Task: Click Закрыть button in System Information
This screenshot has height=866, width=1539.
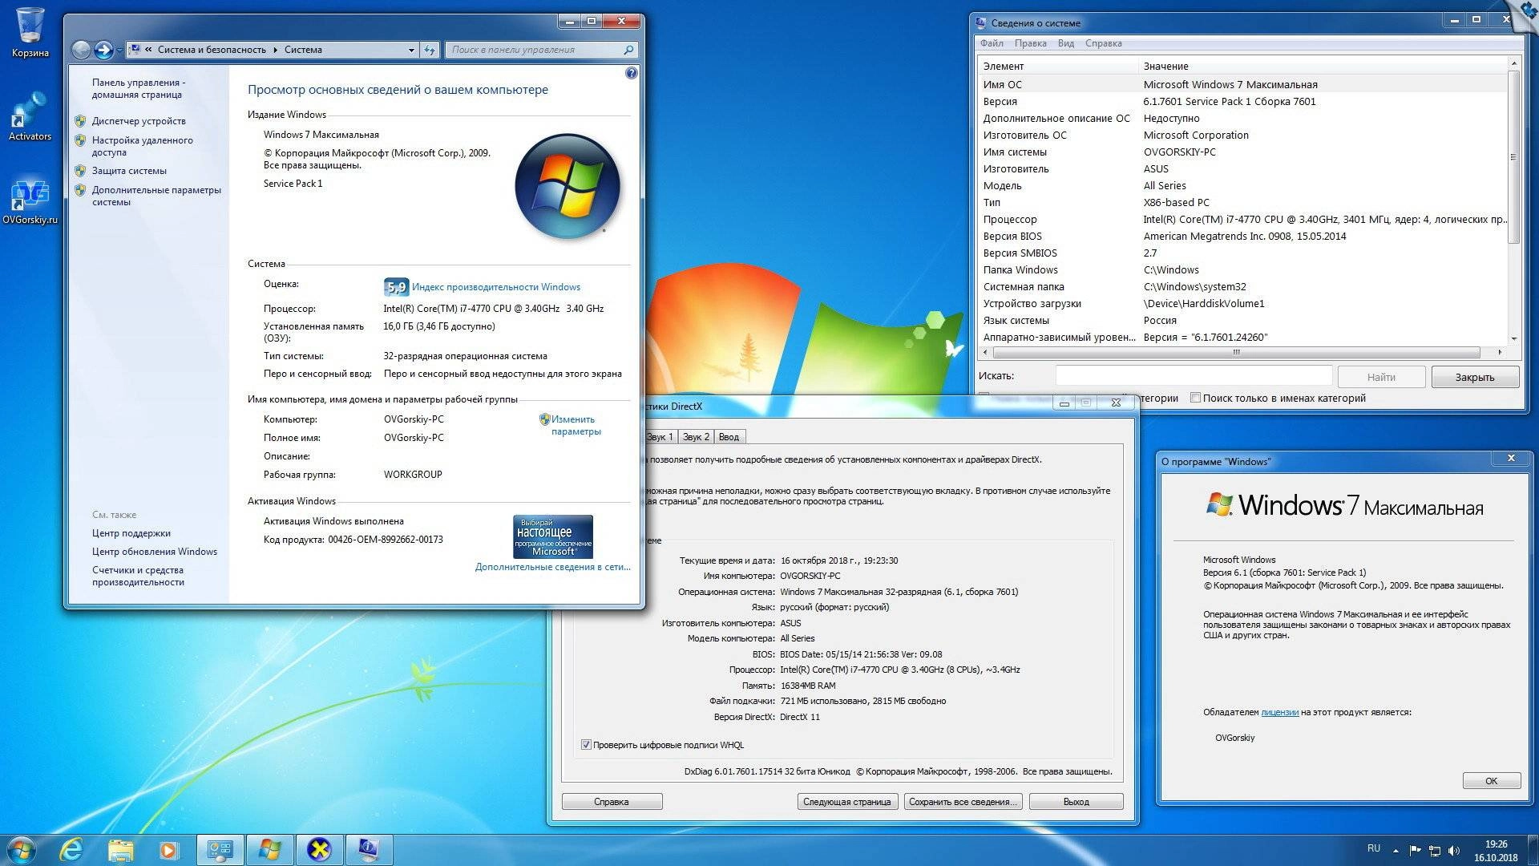Action: coord(1475,377)
